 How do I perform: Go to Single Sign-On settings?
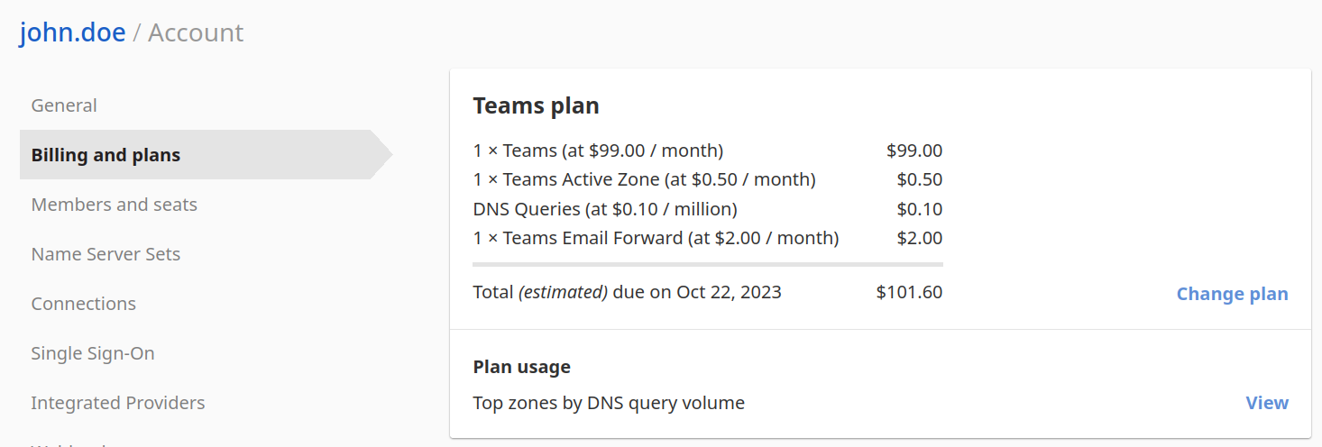point(93,353)
